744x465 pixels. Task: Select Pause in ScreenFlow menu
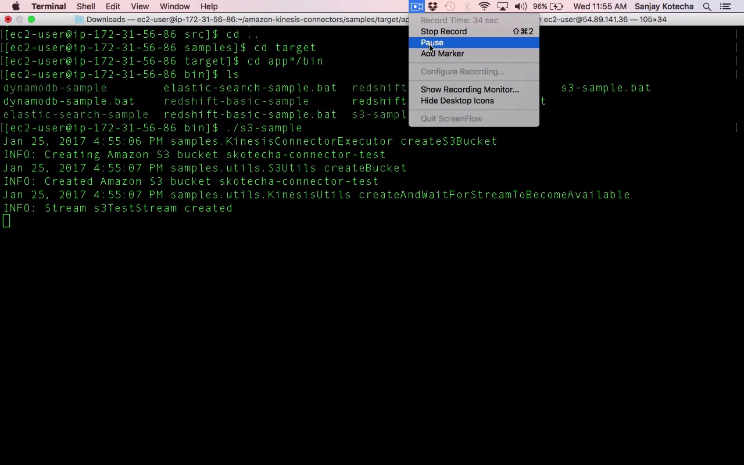474,42
